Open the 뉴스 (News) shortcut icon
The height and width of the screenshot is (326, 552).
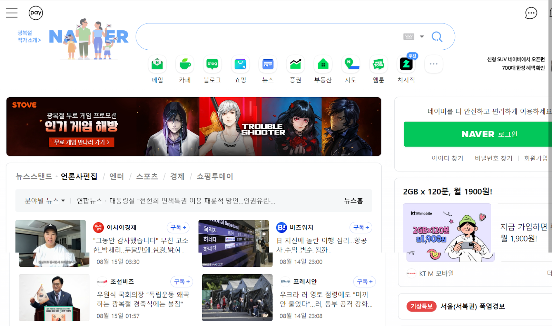[x=268, y=64]
